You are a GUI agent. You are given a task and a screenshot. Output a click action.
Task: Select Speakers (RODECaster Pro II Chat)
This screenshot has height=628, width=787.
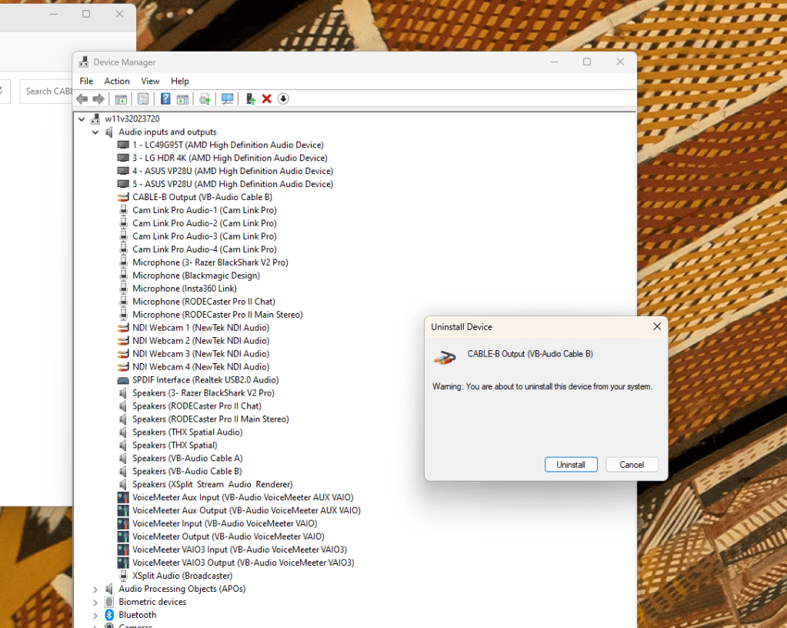point(197,406)
